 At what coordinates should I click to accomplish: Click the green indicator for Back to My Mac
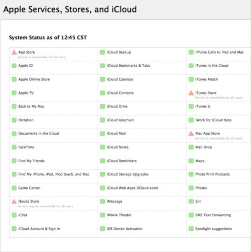point(14,106)
